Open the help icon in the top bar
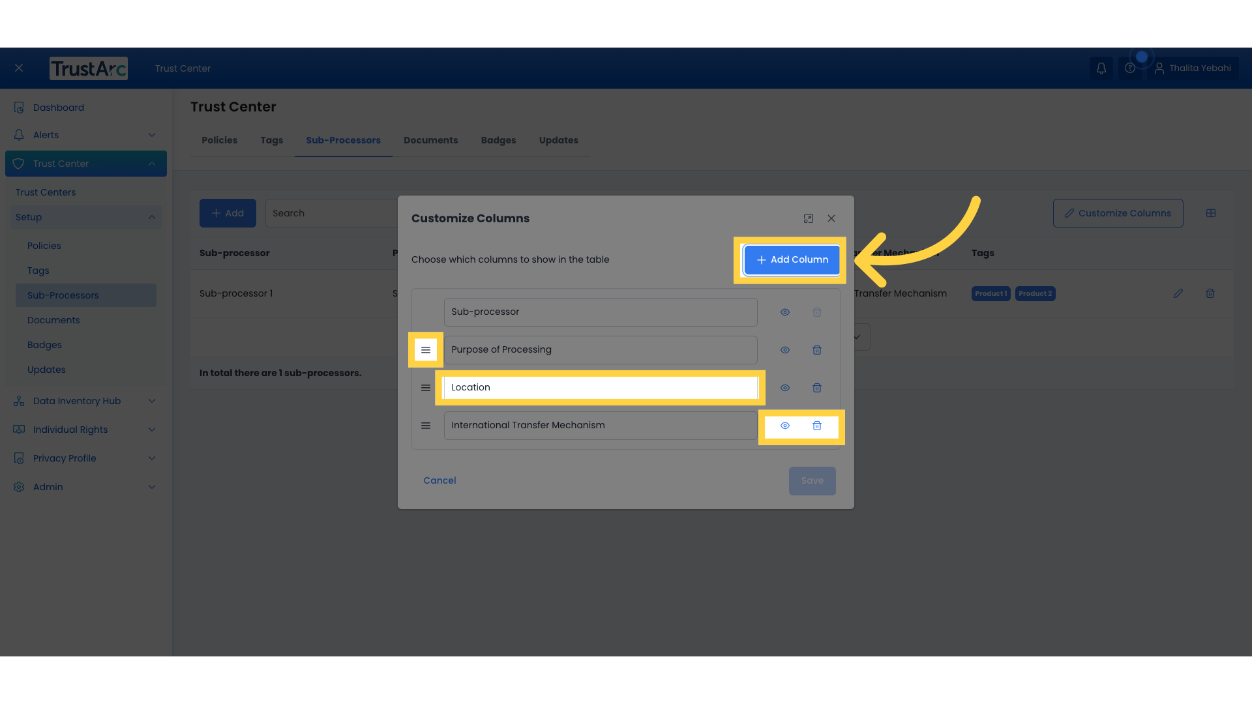 (1130, 68)
